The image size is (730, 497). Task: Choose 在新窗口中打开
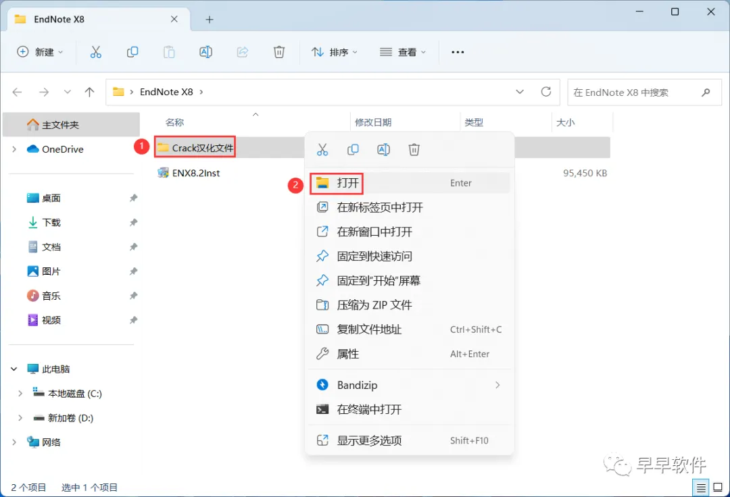coord(409,232)
